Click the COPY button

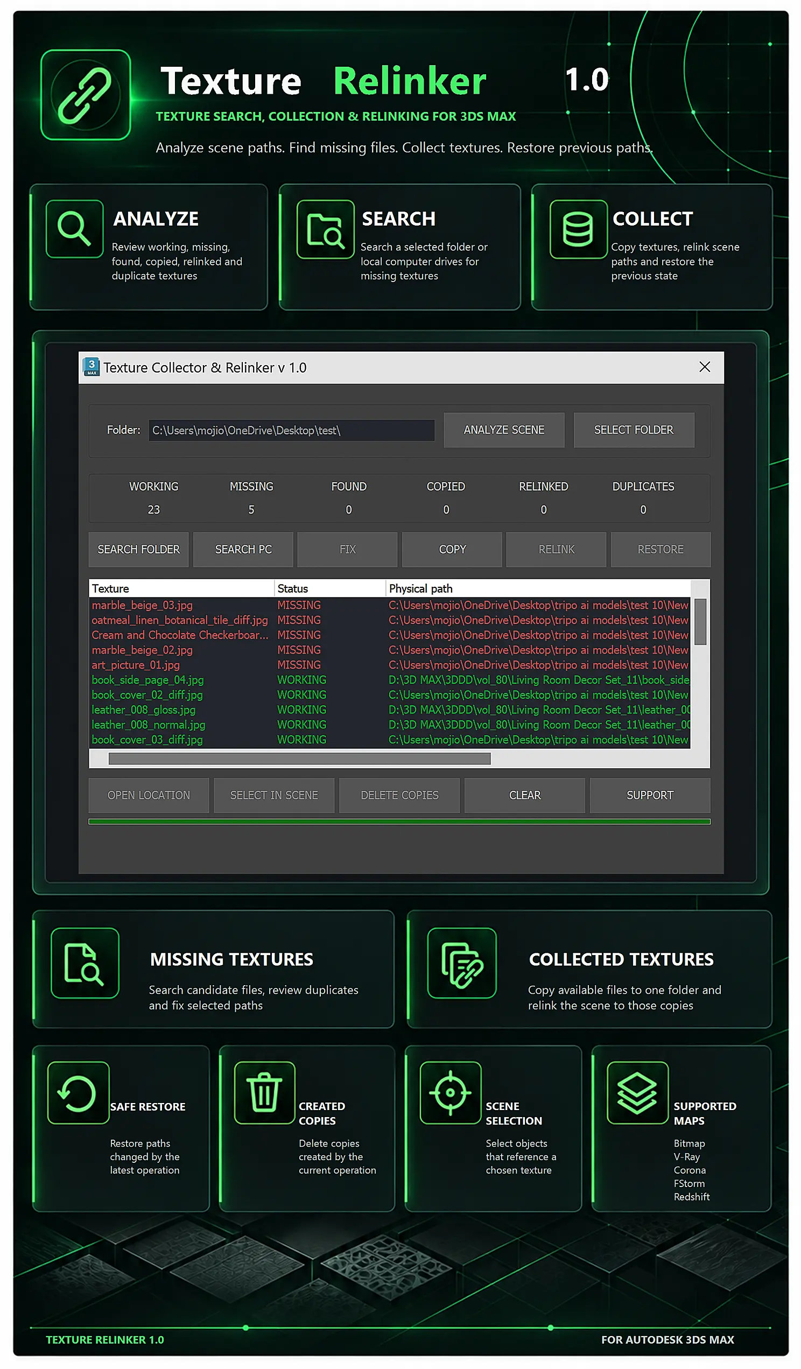pos(452,550)
